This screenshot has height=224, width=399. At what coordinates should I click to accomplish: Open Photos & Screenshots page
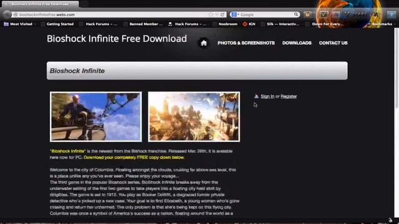tap(246, 43)
